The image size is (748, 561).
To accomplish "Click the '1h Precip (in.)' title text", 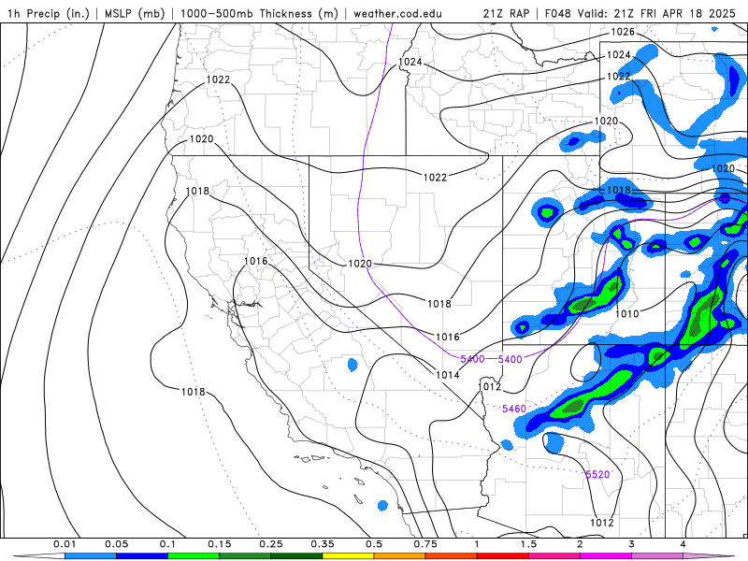I will (x=49, y=13).
